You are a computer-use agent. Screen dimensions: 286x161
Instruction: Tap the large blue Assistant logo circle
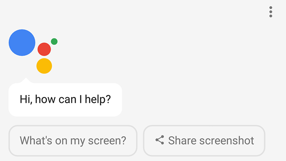[x=22, y=42]
